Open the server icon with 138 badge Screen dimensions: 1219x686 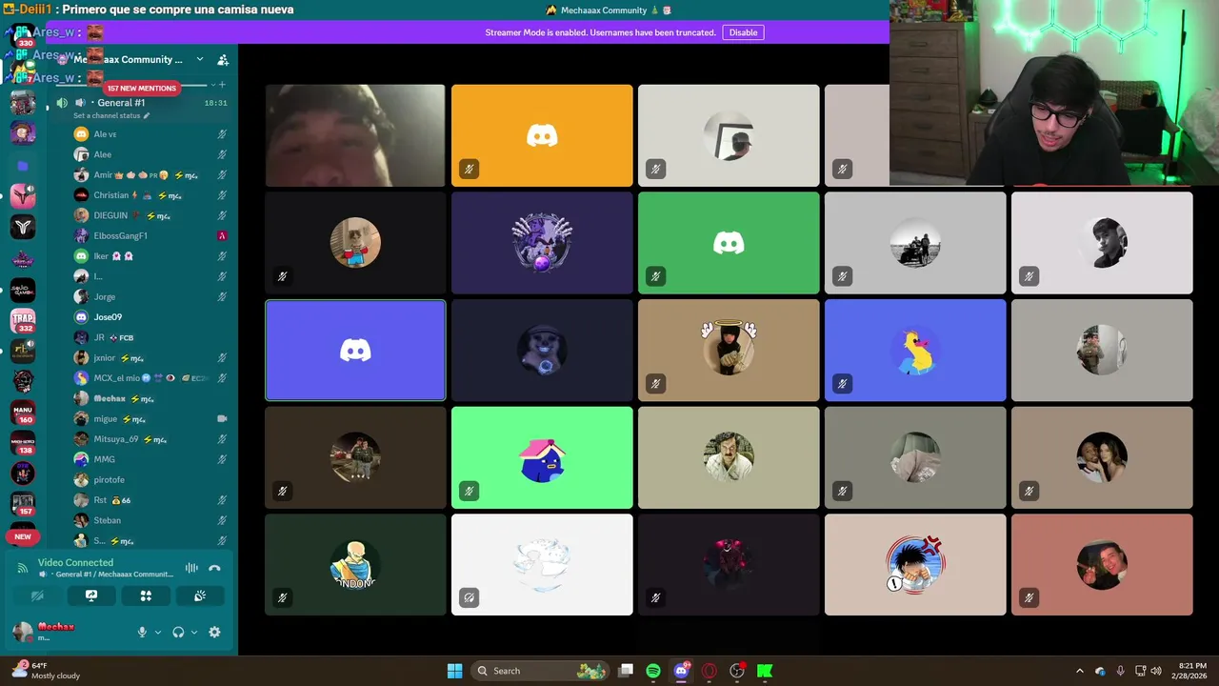click(x=23, y=443)
